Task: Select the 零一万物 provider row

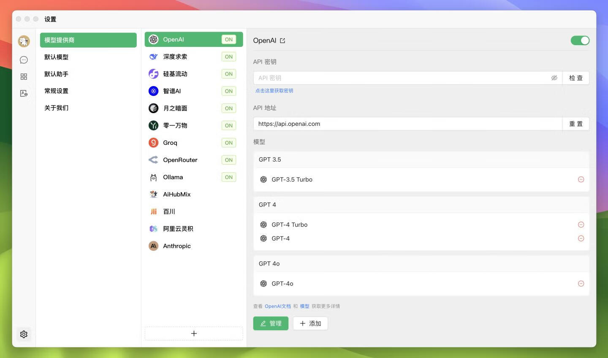Action: (194, 125)
